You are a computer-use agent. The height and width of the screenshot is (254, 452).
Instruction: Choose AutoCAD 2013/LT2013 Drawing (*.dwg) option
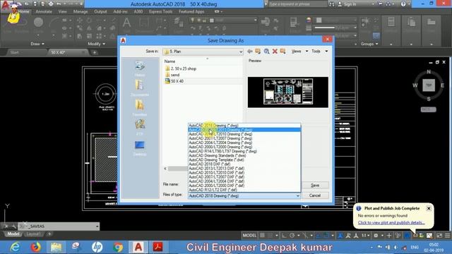(x=244, y=130)
